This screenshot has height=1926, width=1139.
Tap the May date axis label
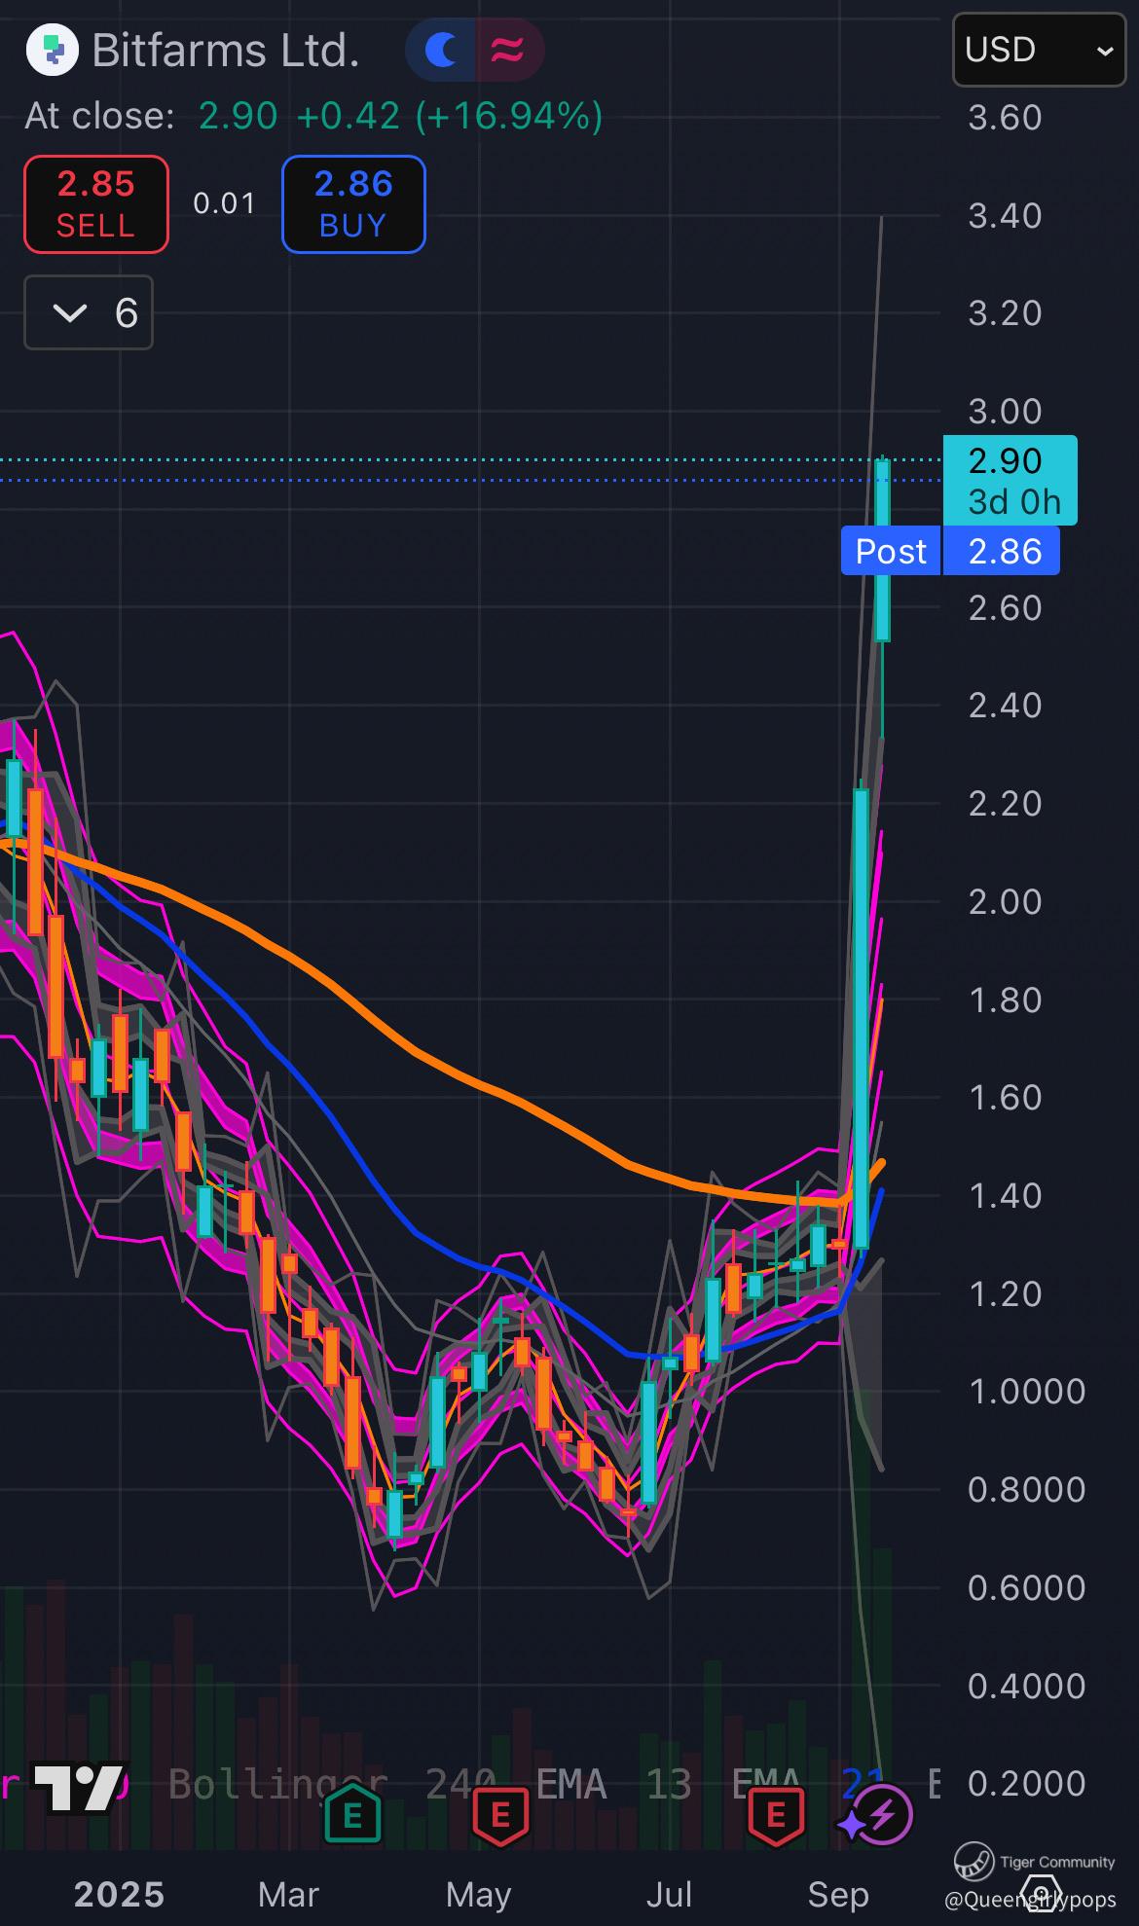click(478, 1894)
